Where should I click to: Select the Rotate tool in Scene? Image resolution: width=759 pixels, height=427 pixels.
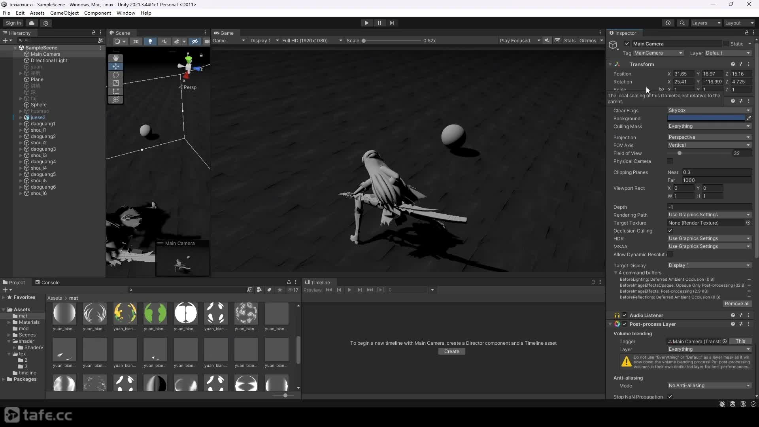116,75
